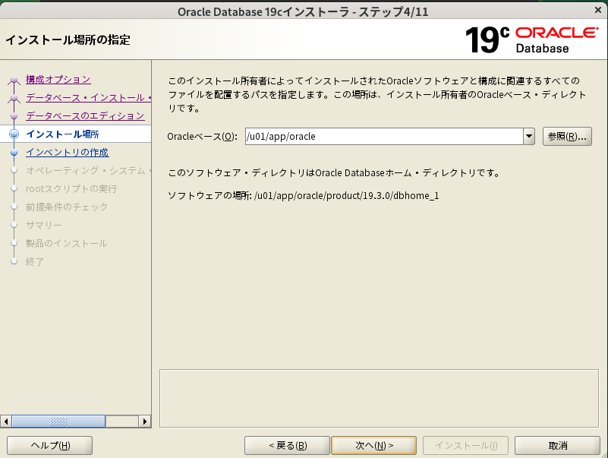This screenshot has height=458, width=608.
Task: Click the empty message area box
Action: [379, 398]
